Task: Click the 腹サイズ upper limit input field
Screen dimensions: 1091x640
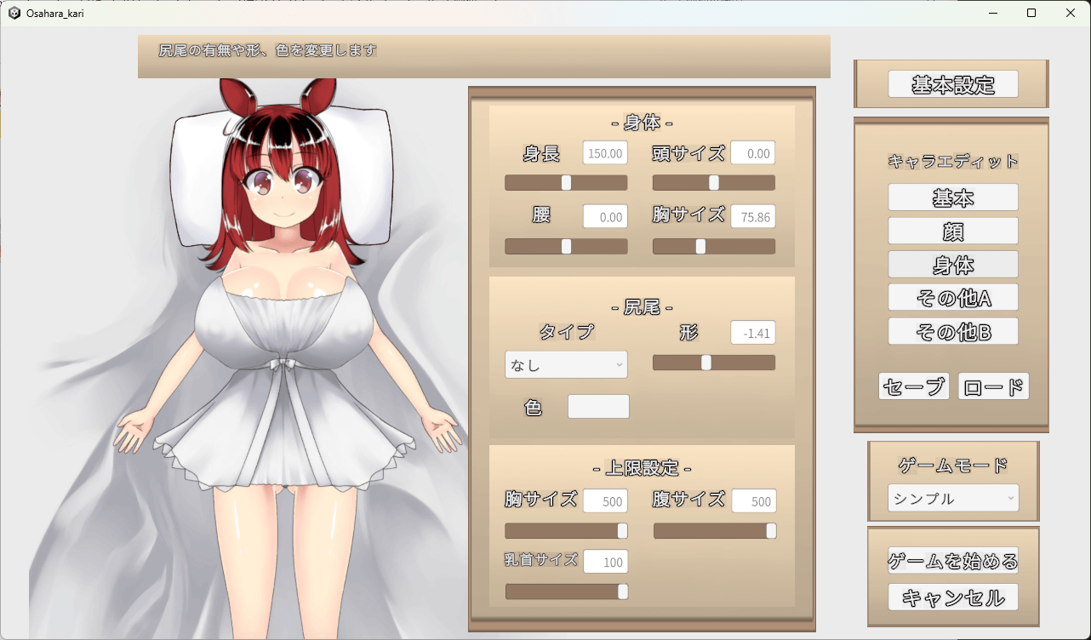Action: tap(753, 501)
